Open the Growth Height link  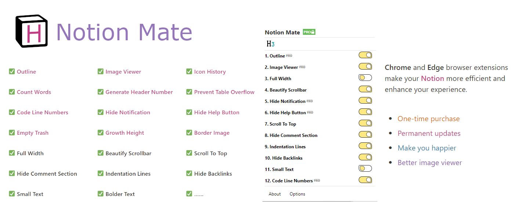click(x=125, y=133)
